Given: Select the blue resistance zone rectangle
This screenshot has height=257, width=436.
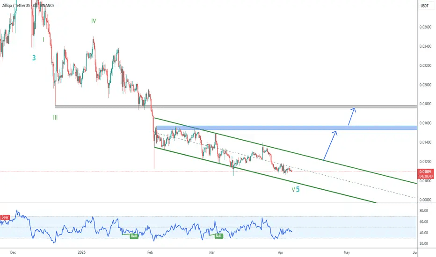Looking at the screenshot, I should 285,128.
